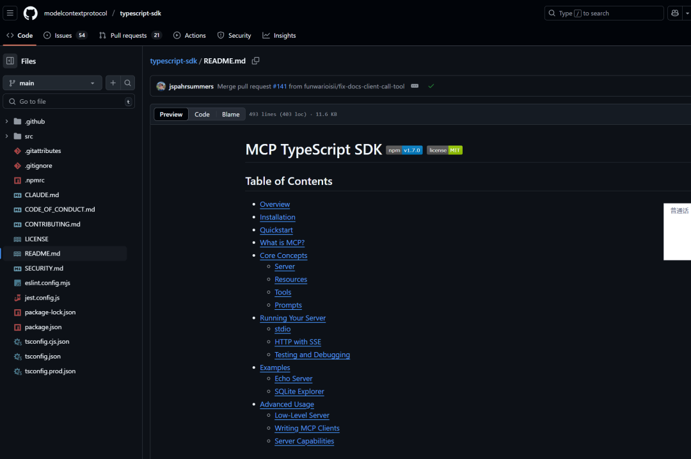Jump to Server Capabilities link

[x=304, y=441]
